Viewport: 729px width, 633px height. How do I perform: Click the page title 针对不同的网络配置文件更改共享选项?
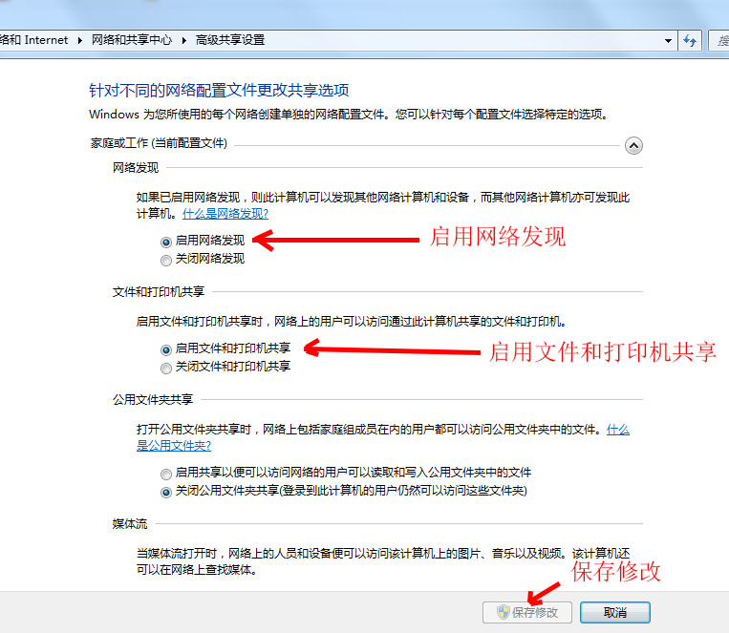point(219,90)
